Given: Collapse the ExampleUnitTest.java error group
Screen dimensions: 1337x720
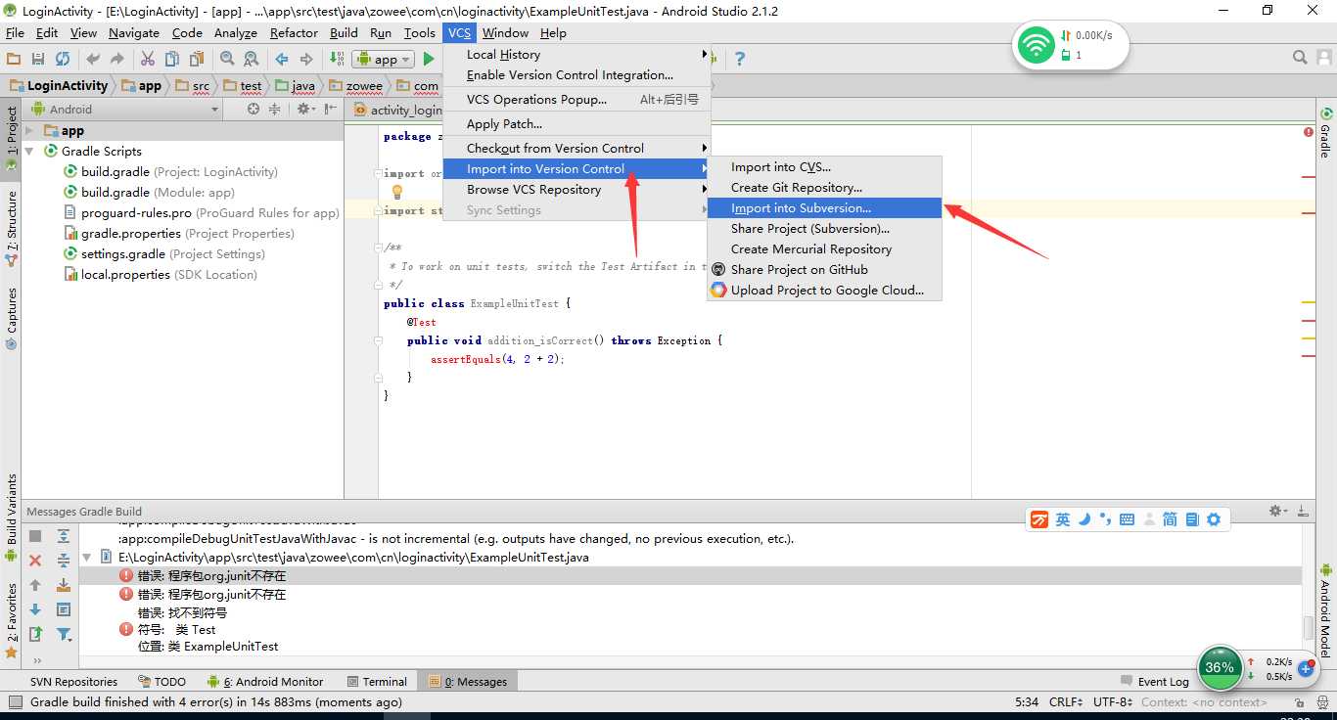Looking at the screenshot, I should pyautogui.click(x=86, y=557).
